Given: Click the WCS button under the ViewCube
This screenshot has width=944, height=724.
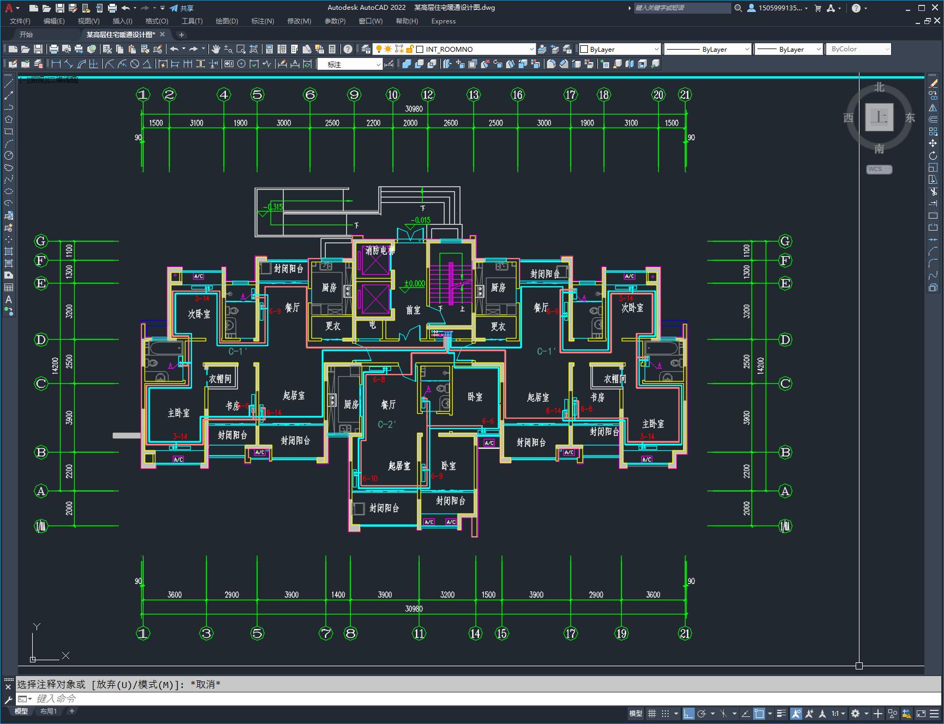Looking at the screenshot, I should (879, 169).
